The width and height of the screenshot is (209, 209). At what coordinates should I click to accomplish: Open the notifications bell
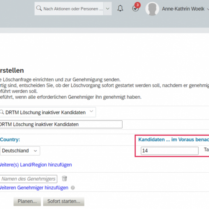tap(120, 9)
